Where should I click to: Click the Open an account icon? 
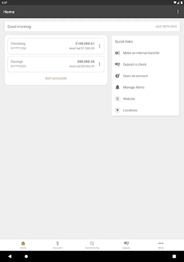(117, 76)
